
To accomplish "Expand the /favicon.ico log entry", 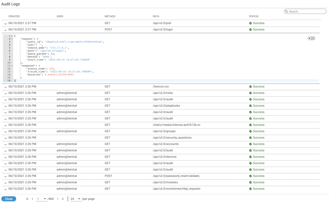I will click(5, 87).
